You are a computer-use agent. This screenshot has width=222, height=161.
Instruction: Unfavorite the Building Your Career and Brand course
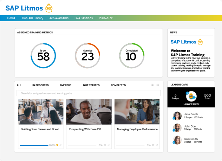57,145
